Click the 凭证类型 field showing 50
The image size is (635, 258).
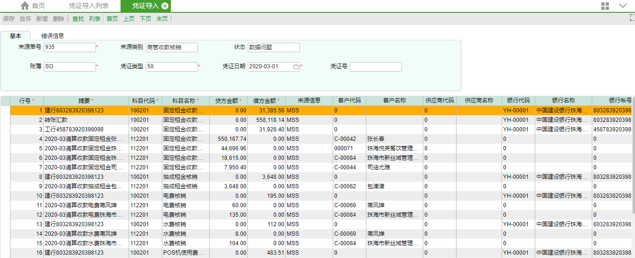pos(171,67)
